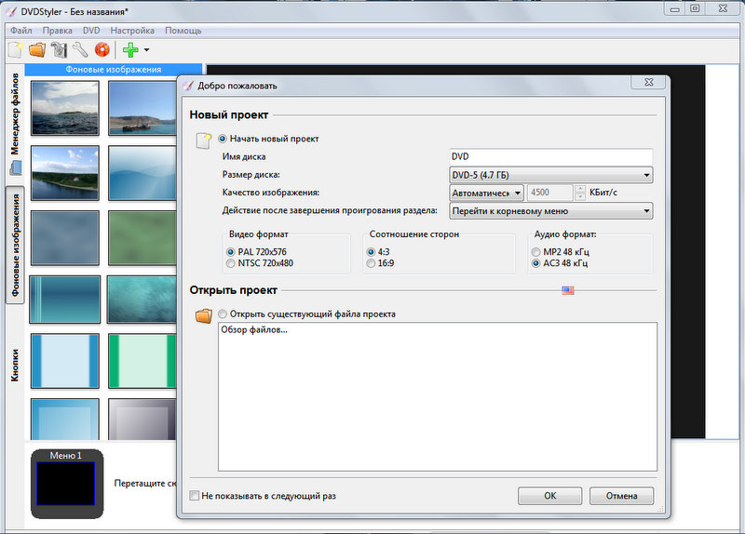Viewport: 745px width, 534px height.
Task: Select Открыть существующий файла проекта radio button
Action: 222,314
